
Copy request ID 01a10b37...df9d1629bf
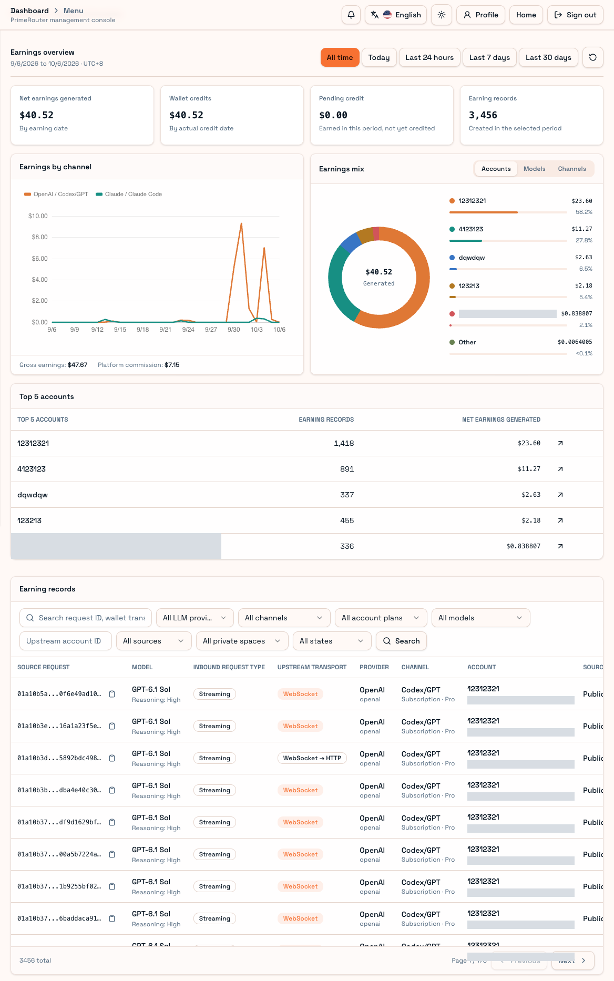[112, 822]
